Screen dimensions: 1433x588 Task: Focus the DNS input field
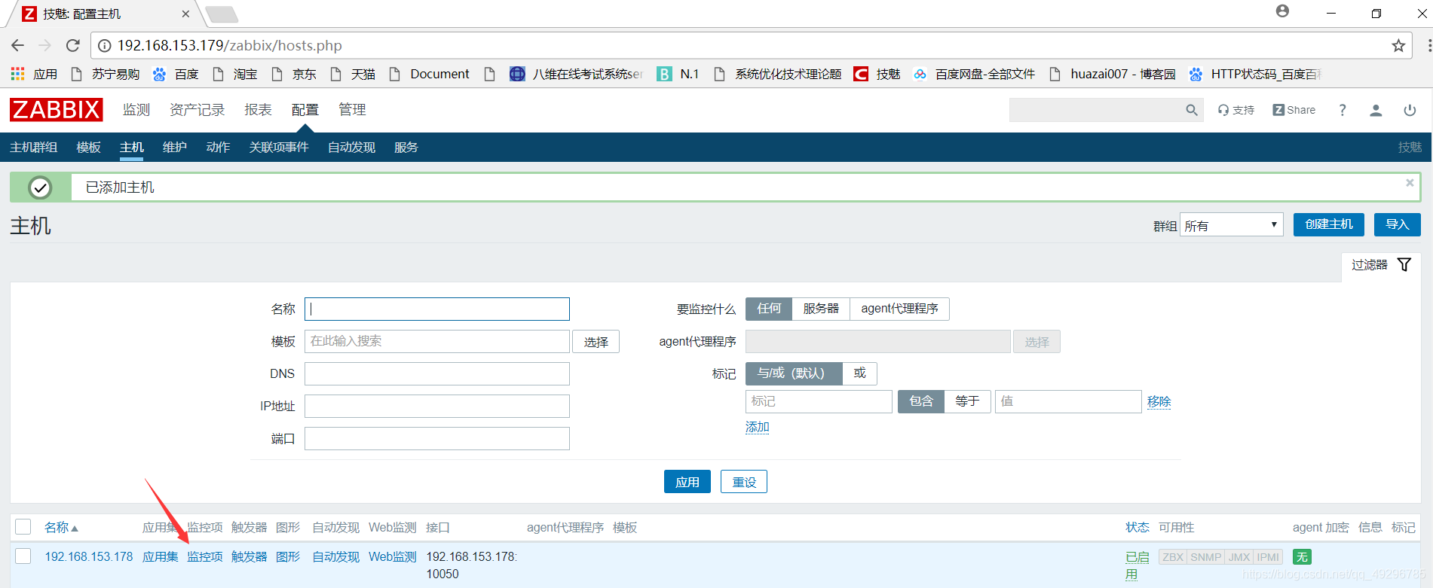pyautogui.click(x=437, y=373)
